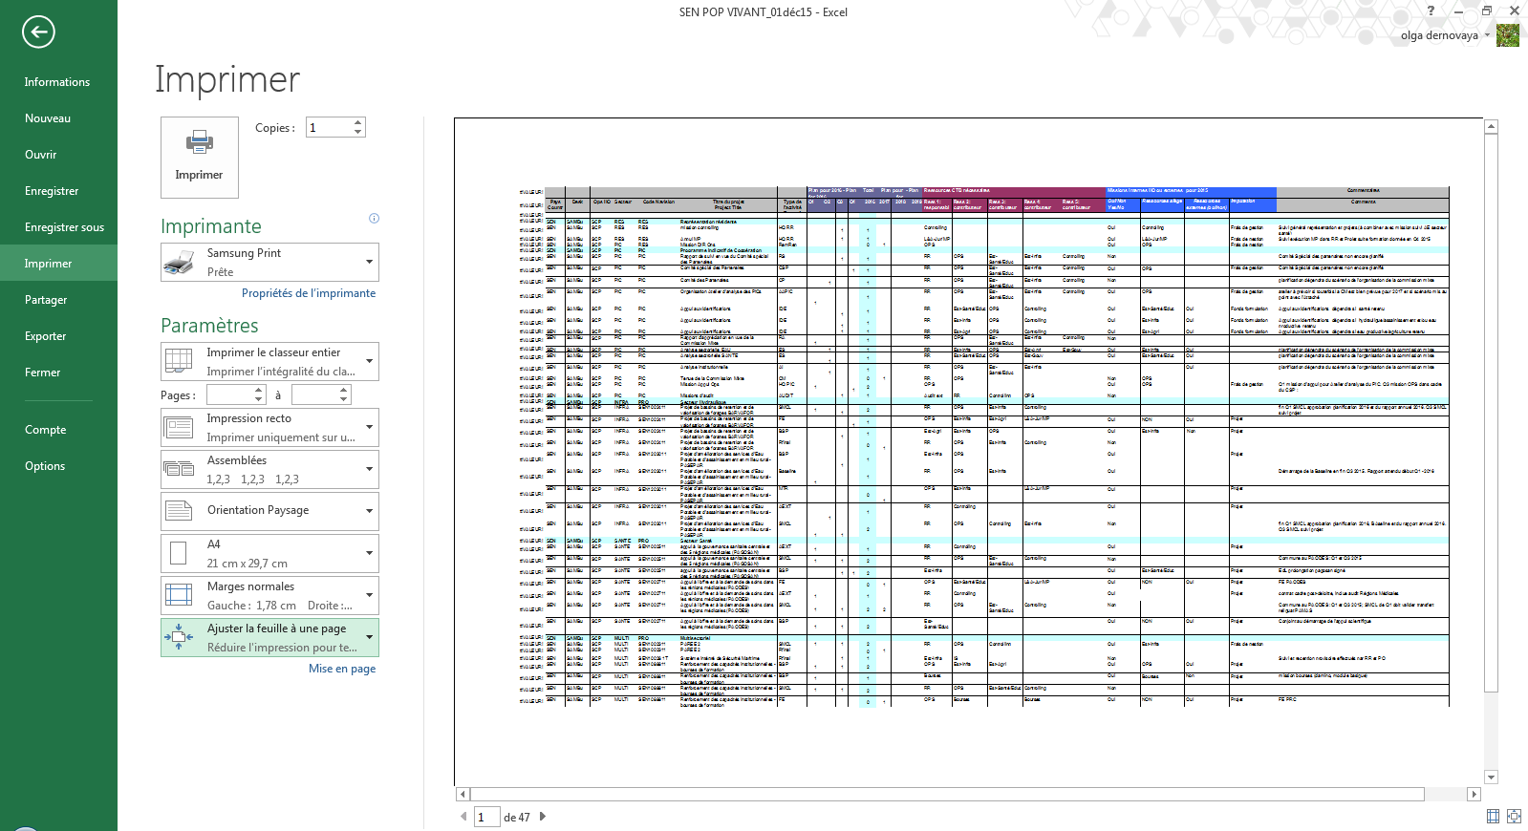
Task: Open the Marges normales dropdown
Action: tap(369, 595)
